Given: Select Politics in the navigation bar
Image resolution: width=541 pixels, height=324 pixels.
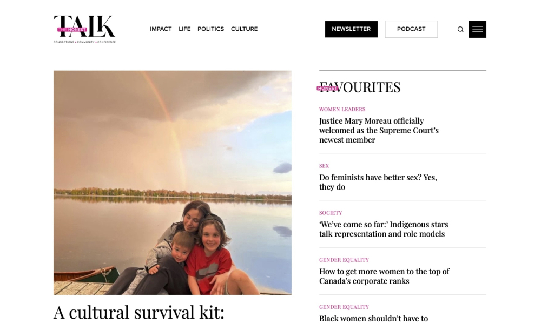Looking at the screenshot, I should (x=211, y=29).
